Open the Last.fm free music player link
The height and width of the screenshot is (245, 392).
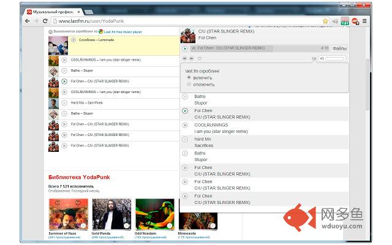(x=123, y=32)
